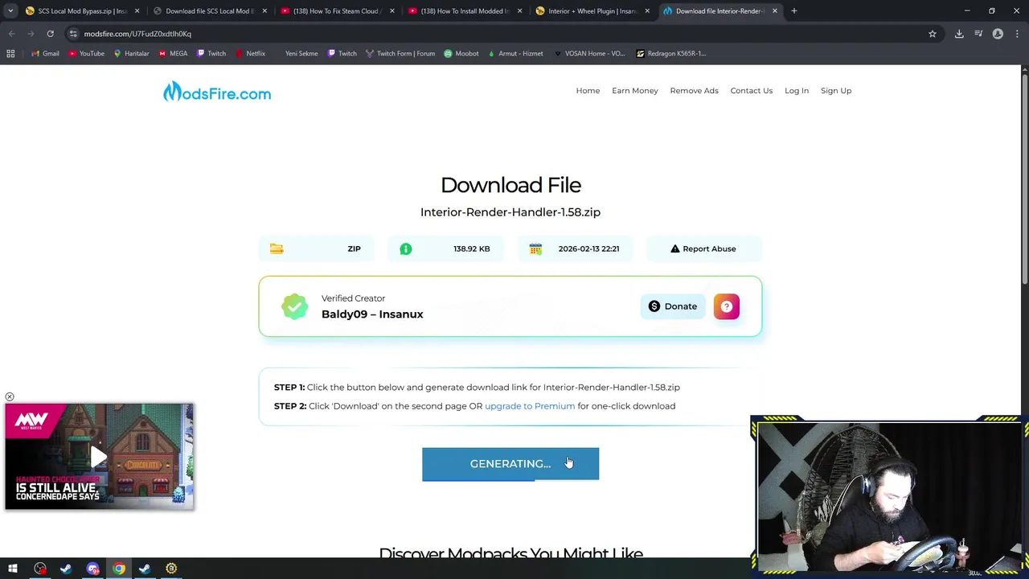
Task: Click the GENERATING... download button
Action: click(510, 464)
